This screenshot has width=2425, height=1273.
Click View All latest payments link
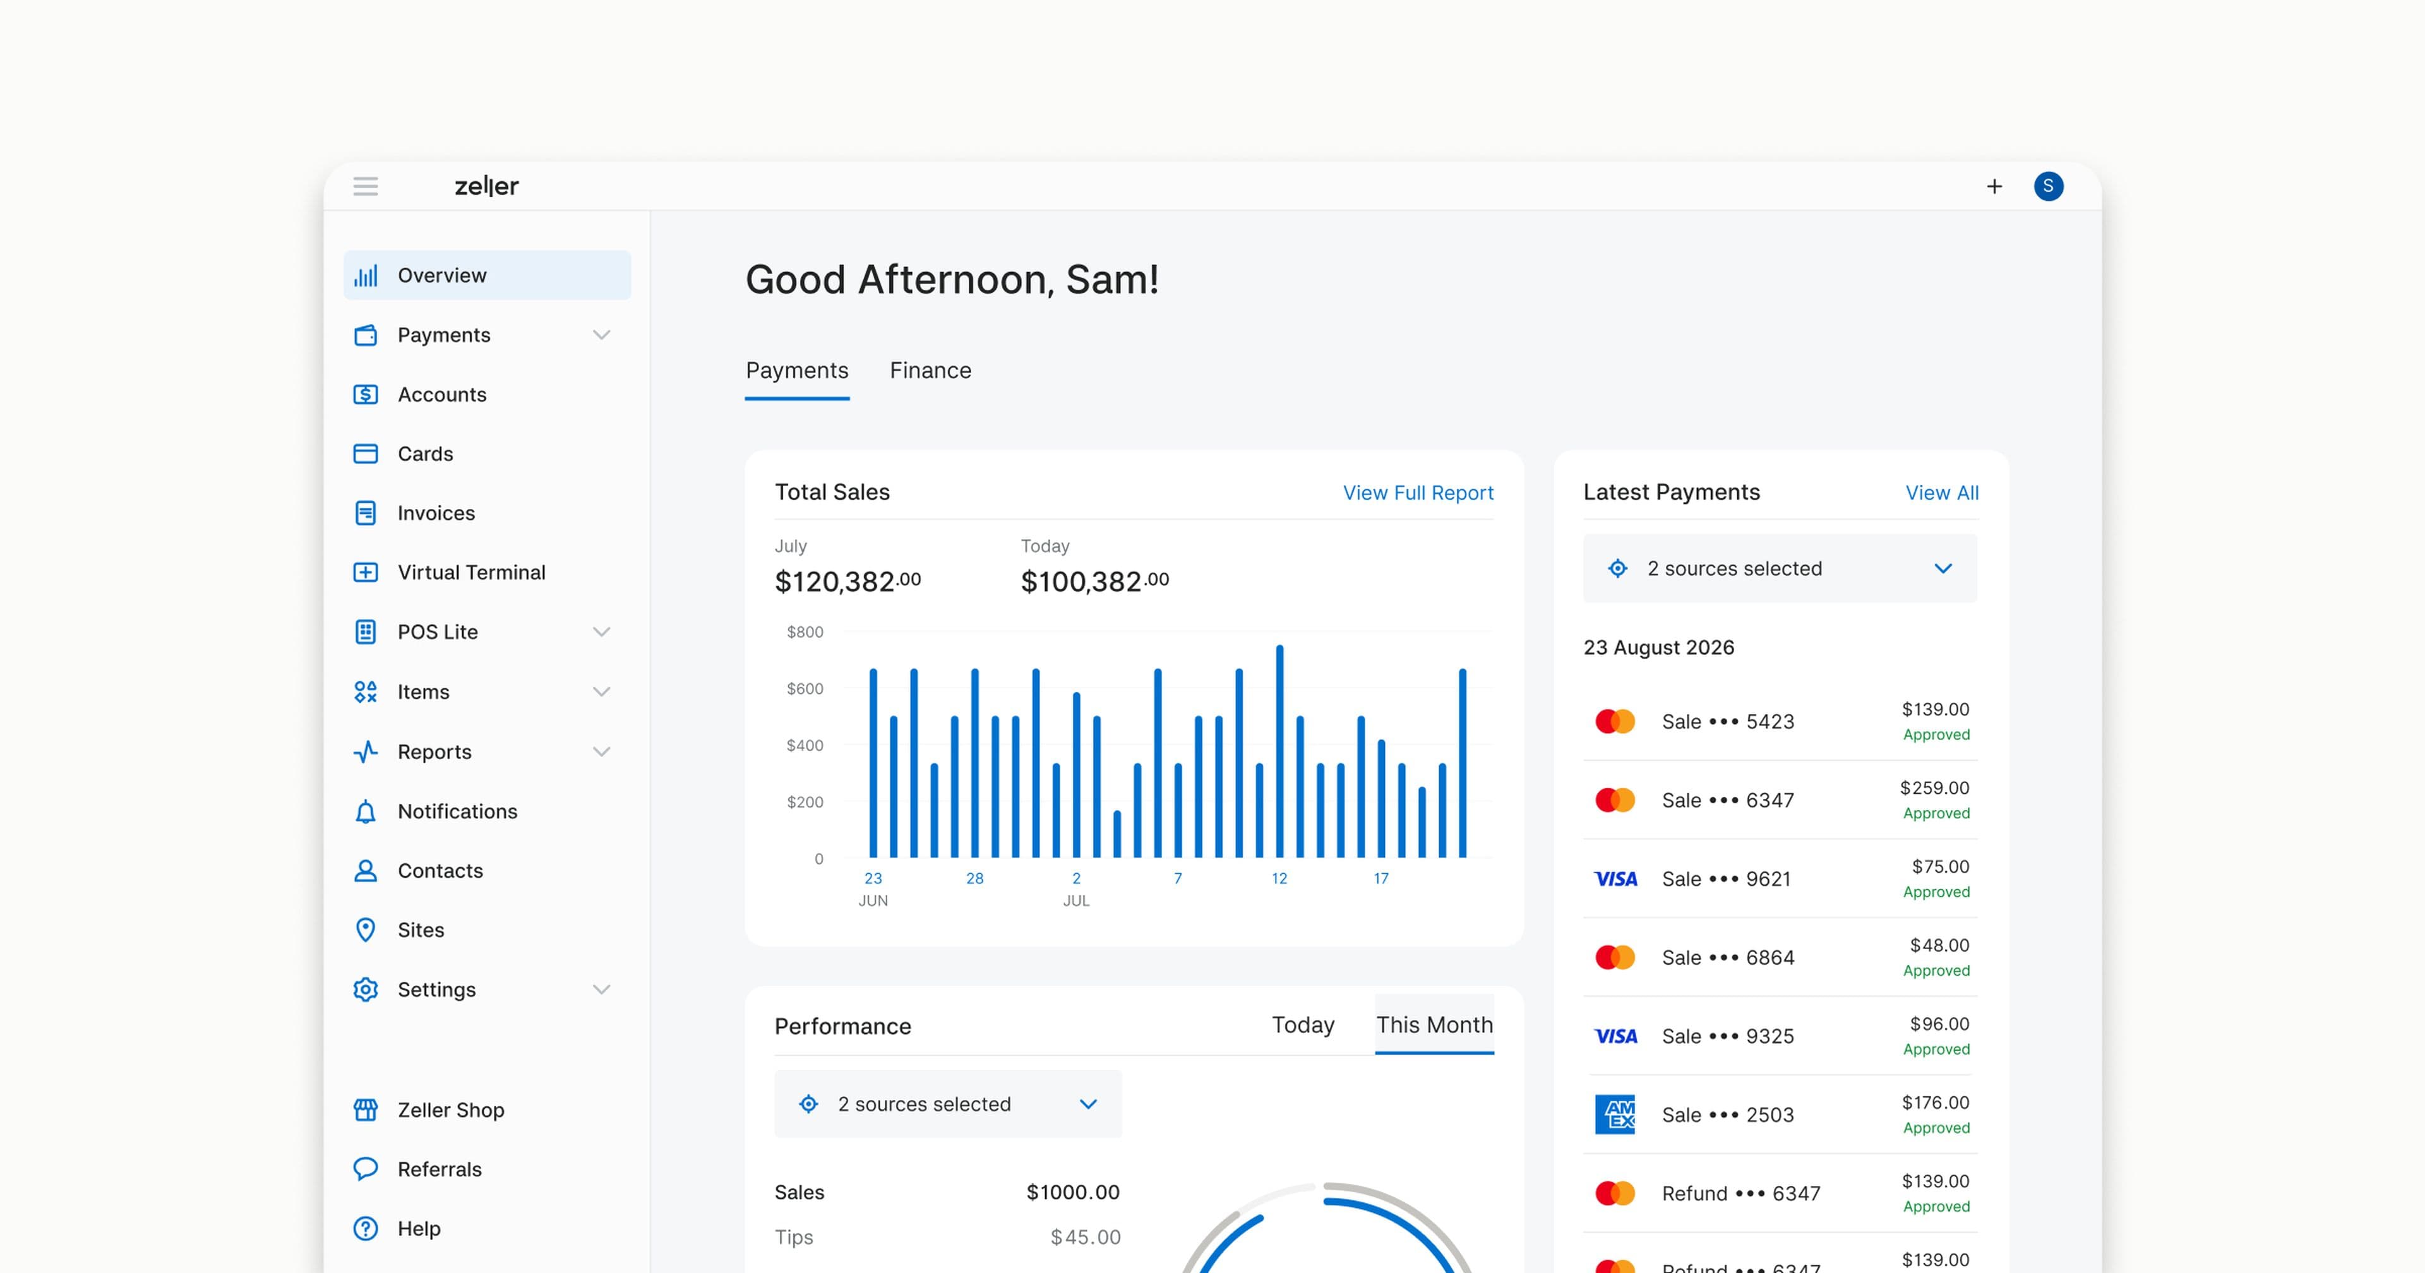(x=1941, y=493)
